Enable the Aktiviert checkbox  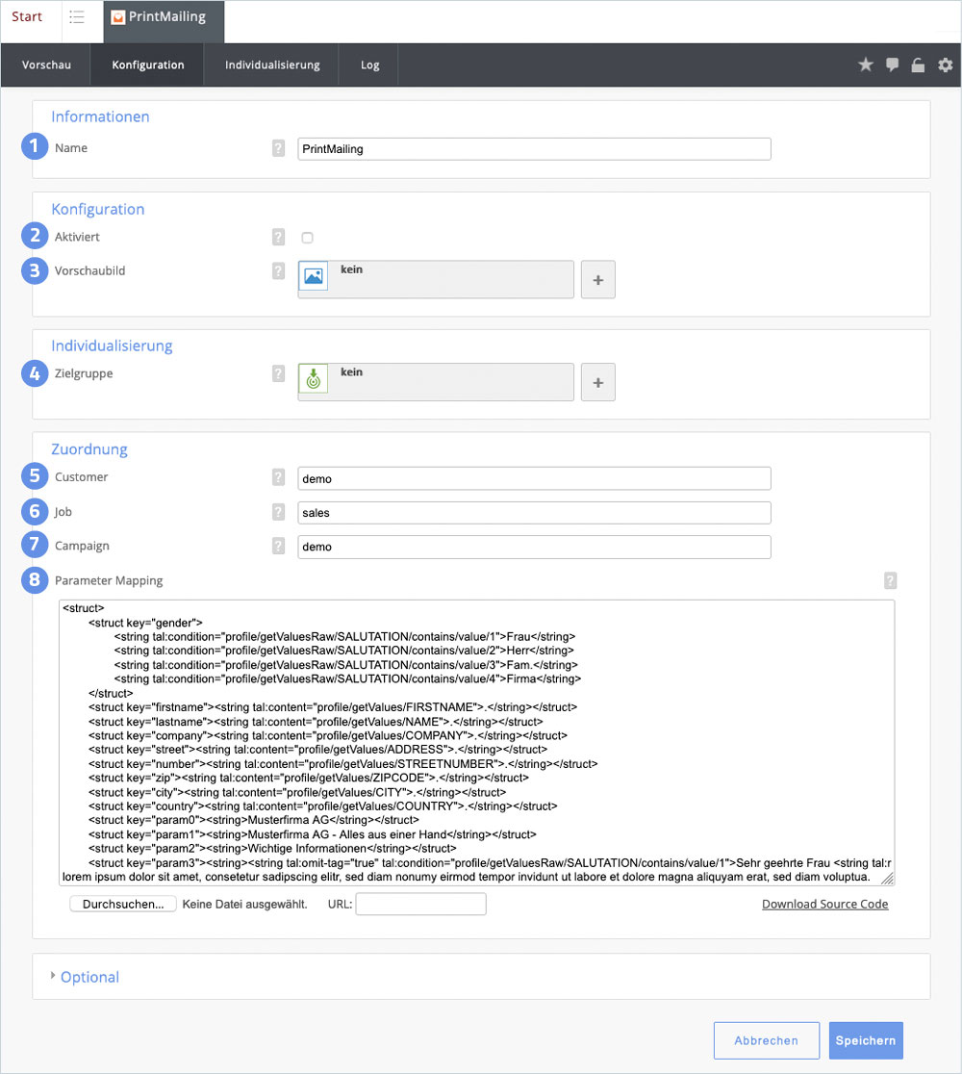tap(307, 238)
